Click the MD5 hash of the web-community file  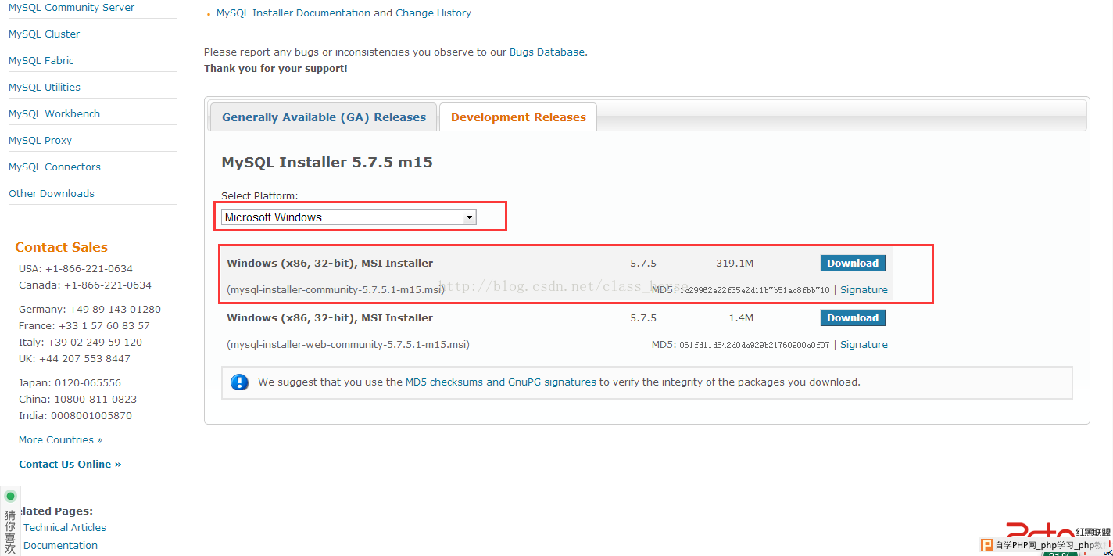pyautogui.click(x=754, y=345)
